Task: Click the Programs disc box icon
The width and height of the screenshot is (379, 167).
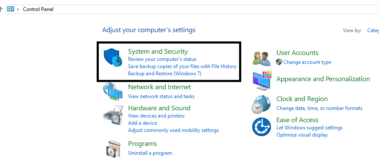Action: tap(113, 148)
